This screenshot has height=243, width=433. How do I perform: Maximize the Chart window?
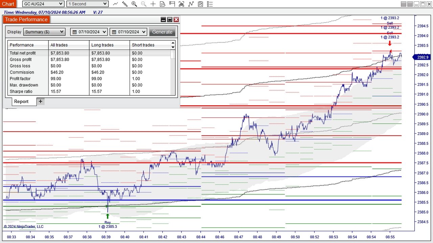click(x=423, y=4)
